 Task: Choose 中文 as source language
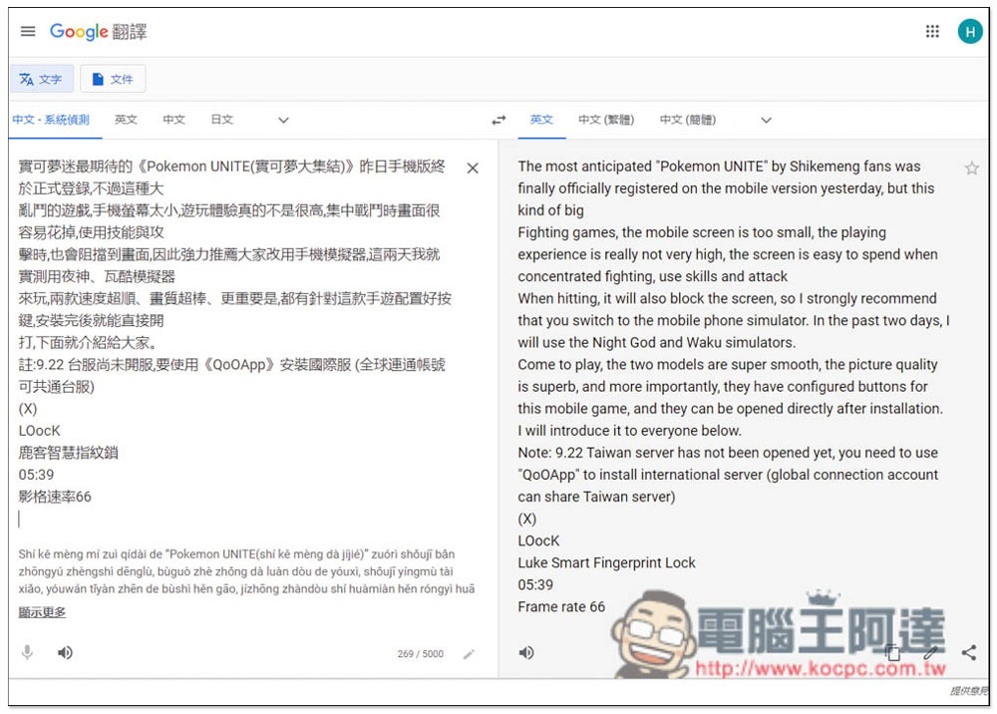tap(173, 120)
